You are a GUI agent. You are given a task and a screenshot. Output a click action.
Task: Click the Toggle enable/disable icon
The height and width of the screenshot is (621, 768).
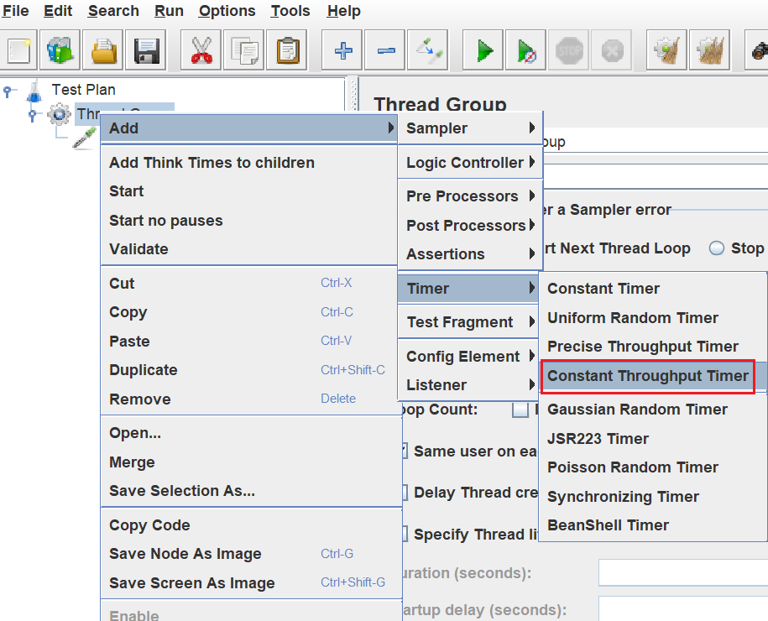pyautogui.click(x=428, y=50)
